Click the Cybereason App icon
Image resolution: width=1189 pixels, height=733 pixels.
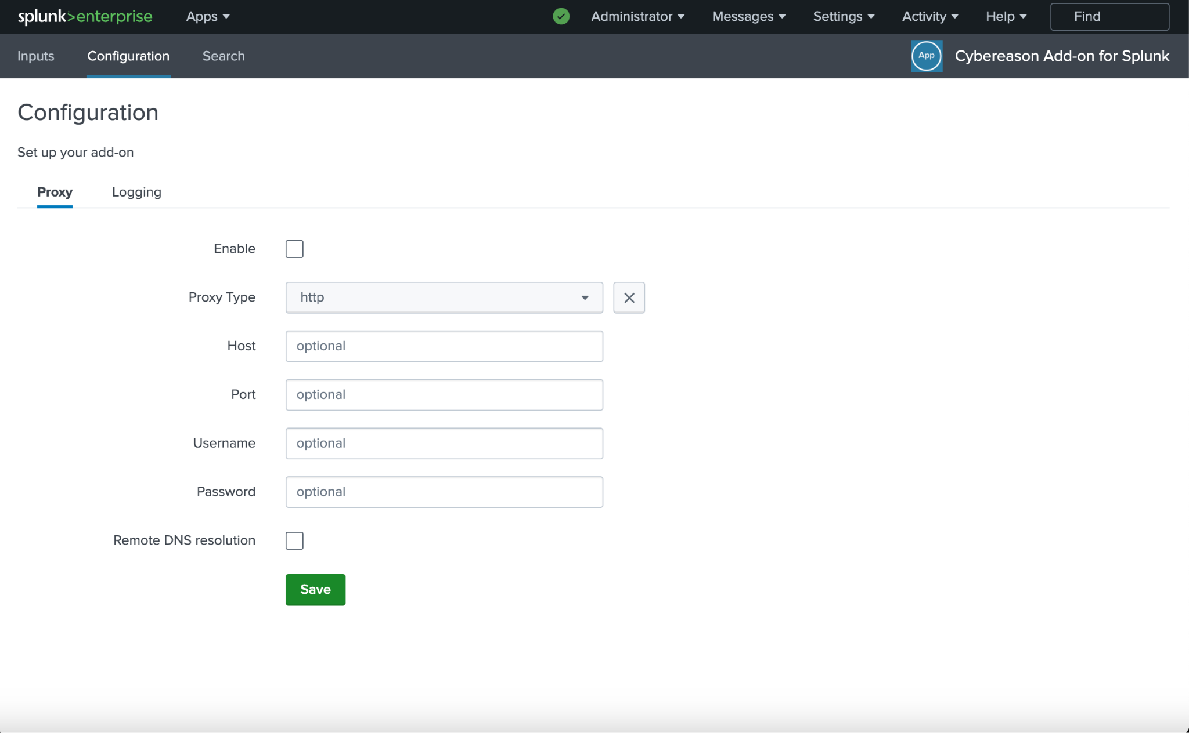(x=927, y=56)
